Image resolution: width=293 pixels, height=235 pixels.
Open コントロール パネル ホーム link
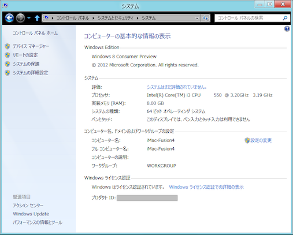pyautogui.click(x=35, y=33)
